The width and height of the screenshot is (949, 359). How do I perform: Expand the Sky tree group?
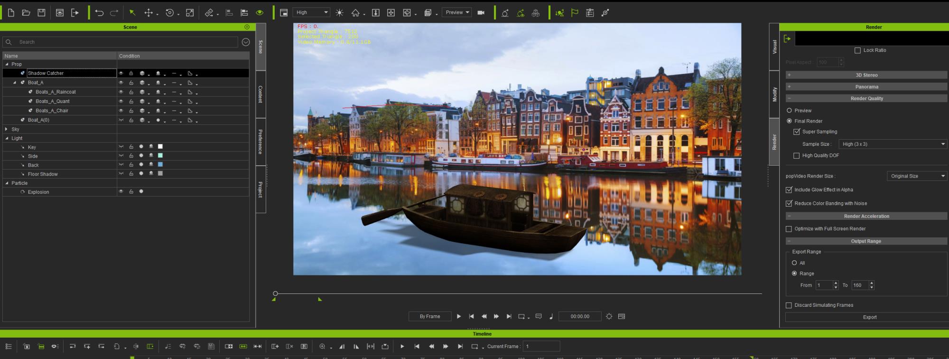tap(6, 129)
